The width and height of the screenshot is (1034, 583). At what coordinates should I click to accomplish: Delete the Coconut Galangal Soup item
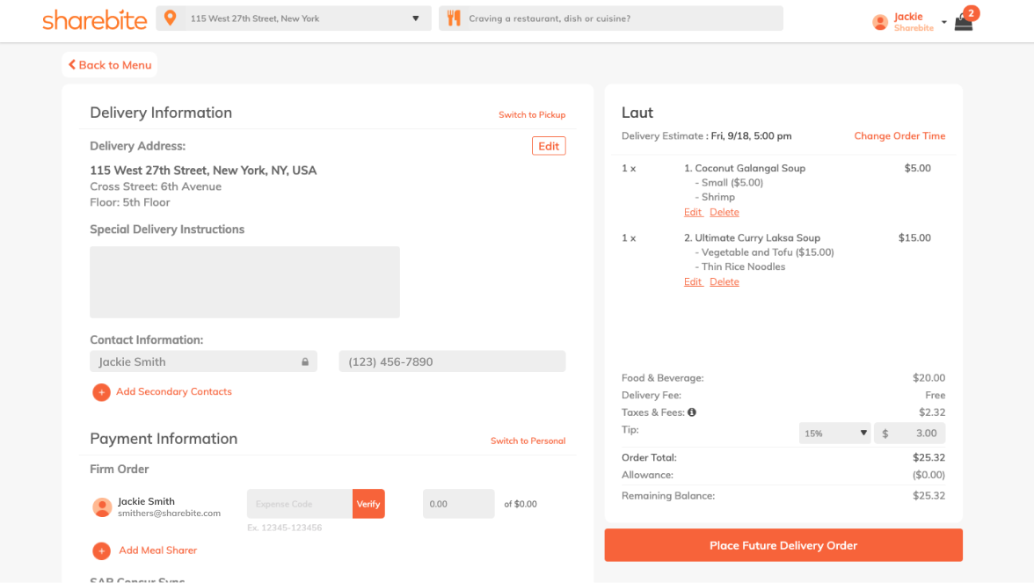pyautogui.click(x=725, y=212)
